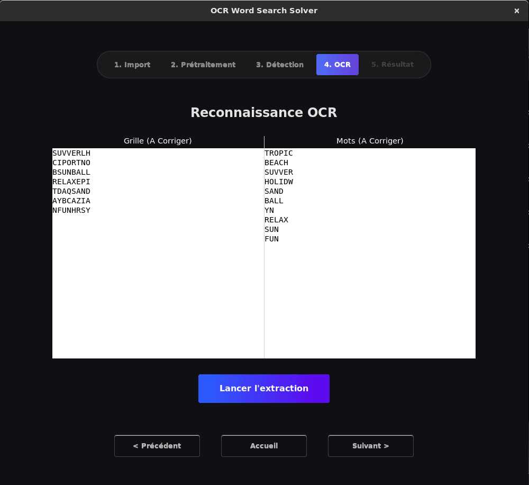Click the word TROPIC in the Mots list
Screen dimensions: 529x485
coord(279,154)
